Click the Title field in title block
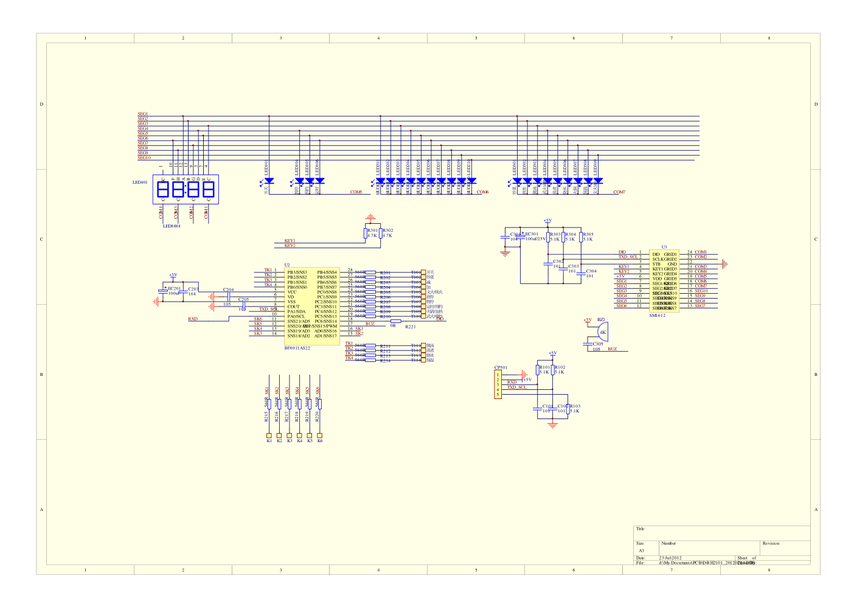The height and width of the screenshot is (604, 854). click(x=640, y=529)
